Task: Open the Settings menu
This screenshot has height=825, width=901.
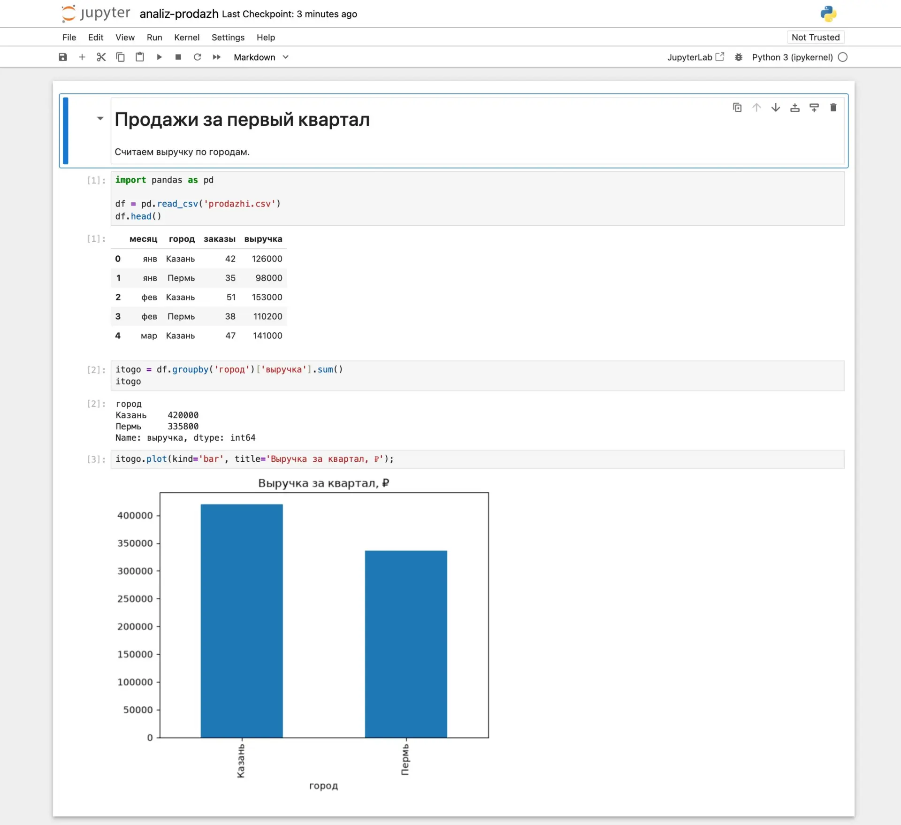Action: pos(228,37)
